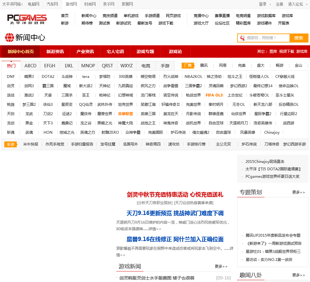Click the PCGAMES logo
Image resolution: width=310 pixels, height=282 pixels.
(27, 20)
